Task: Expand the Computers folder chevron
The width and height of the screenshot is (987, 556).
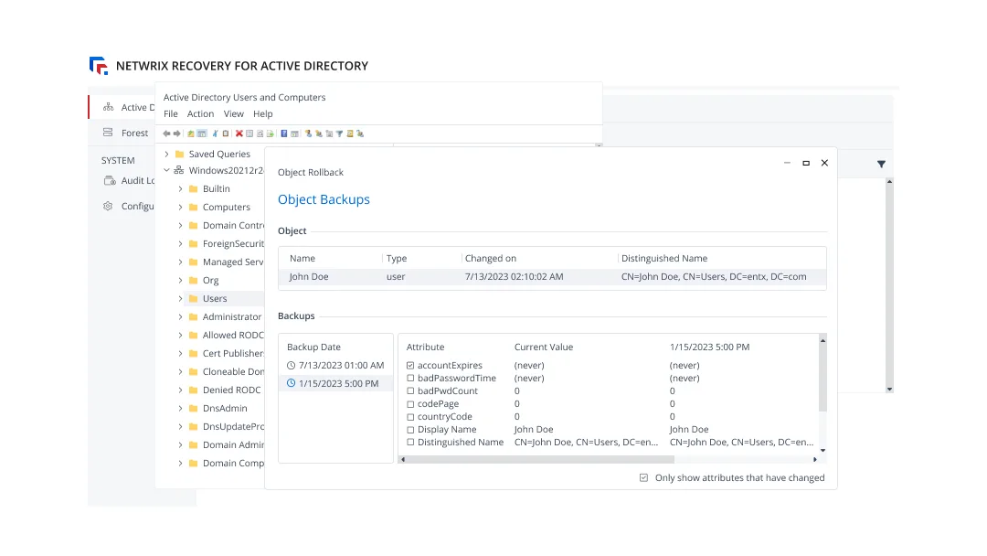Action: (180, 208)
